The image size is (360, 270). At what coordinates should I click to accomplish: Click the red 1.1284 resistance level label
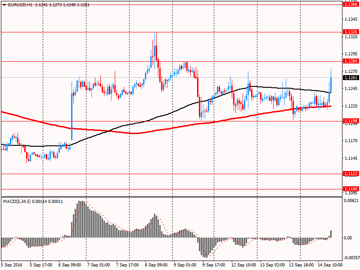[x=351, y=61]
